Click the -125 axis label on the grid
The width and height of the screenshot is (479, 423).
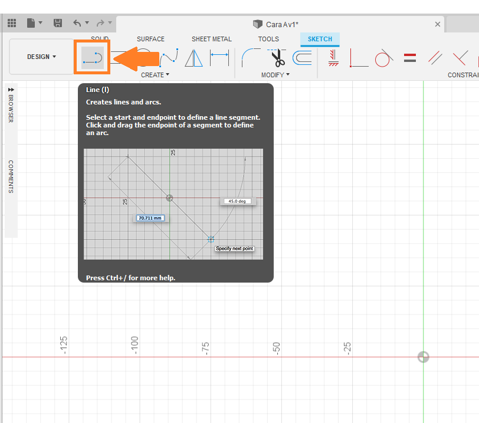tap(64, 346)
